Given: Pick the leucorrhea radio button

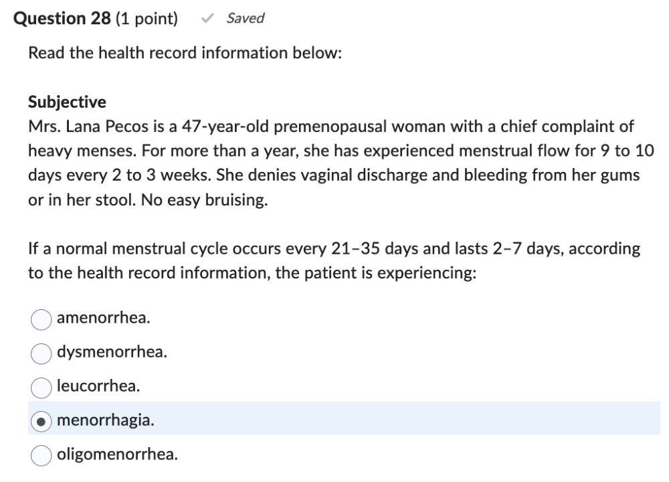Looking at the screenshot, I should coord(41,387).
